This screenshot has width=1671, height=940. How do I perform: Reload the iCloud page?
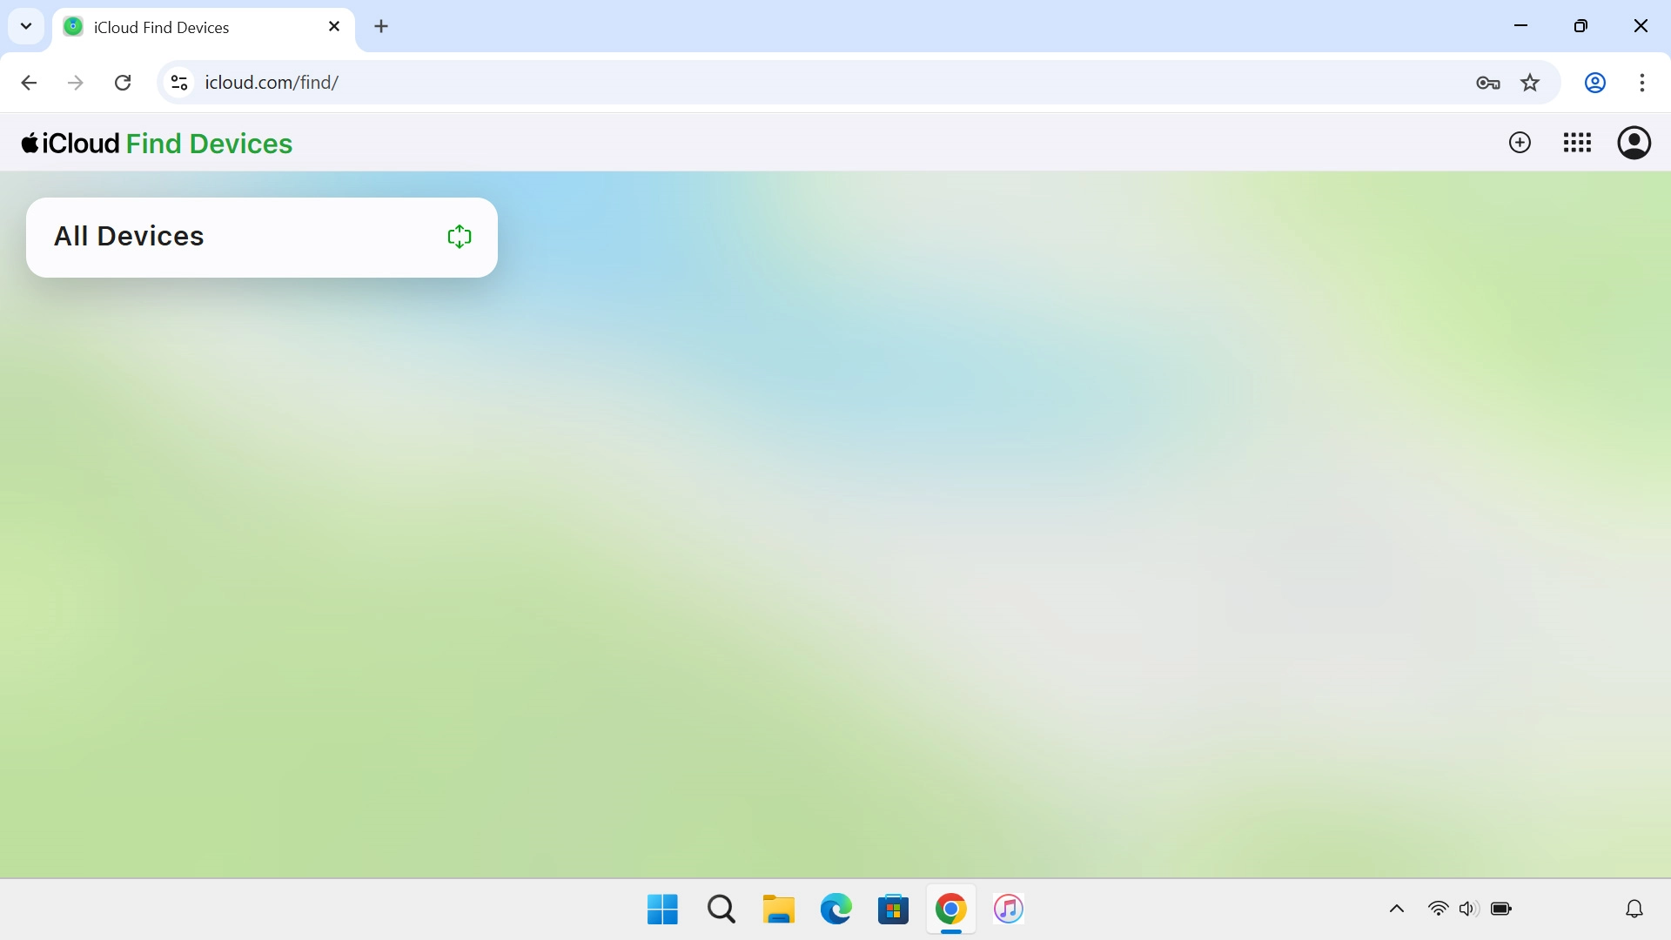[x=123, y=83]
